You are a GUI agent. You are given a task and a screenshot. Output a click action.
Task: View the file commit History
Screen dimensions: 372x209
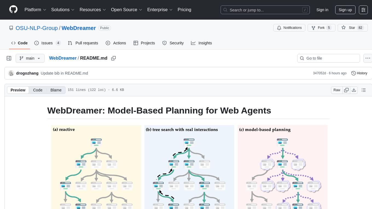point(359,73)
